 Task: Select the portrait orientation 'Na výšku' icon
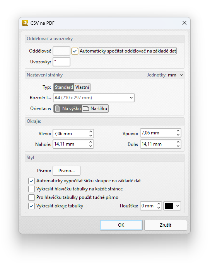point(58,109)
